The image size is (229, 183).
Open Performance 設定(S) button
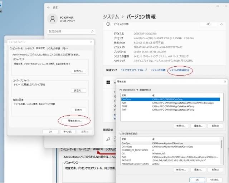tap(78, 71)
